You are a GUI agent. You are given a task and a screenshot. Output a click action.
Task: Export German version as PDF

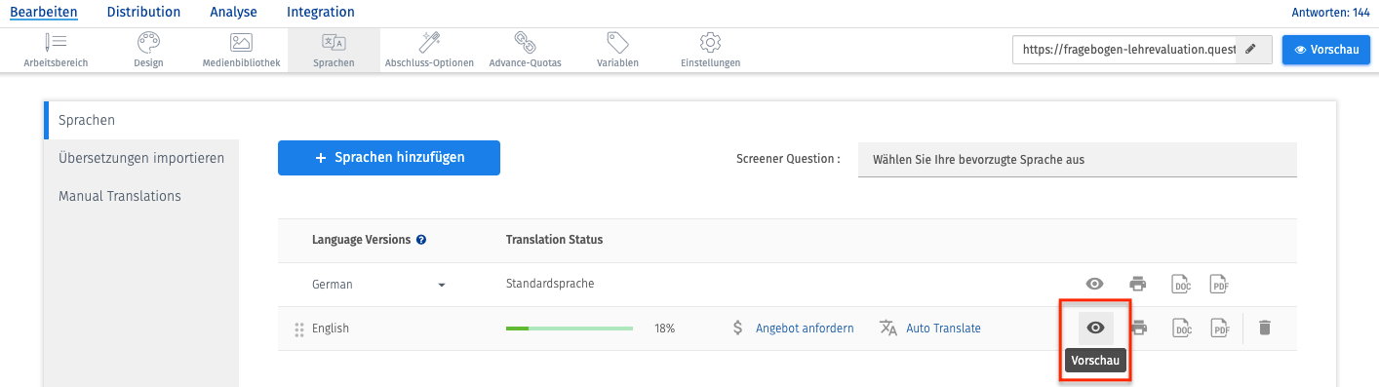(1219, 285)
